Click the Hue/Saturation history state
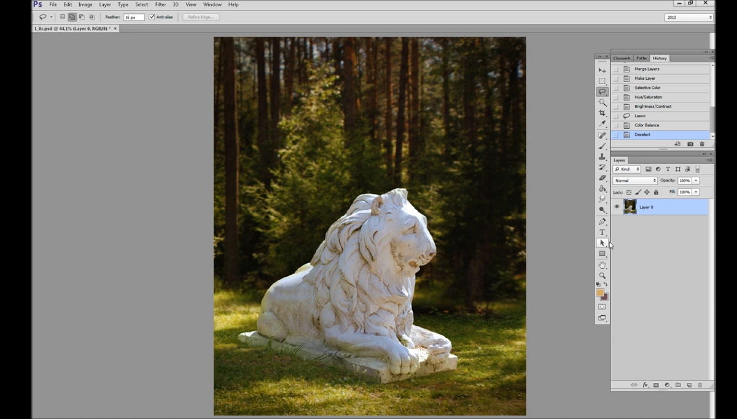The height and width of the screenshot is (419, 737). (648, 97)
